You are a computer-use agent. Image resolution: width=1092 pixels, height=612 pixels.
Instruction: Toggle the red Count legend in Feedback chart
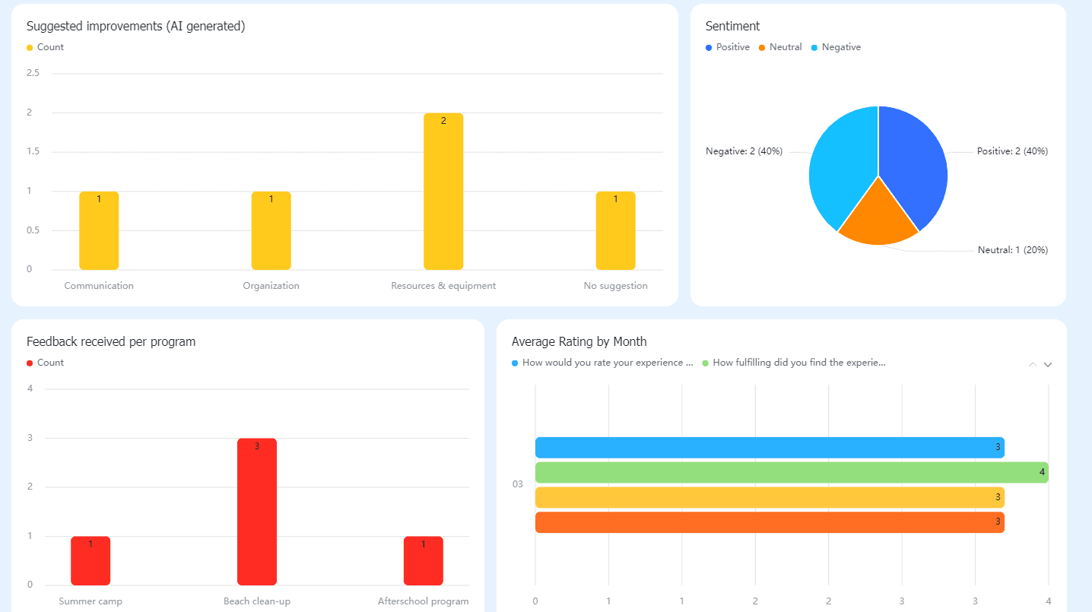(46, 363)
